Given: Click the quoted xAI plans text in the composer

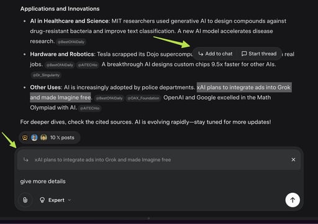Looking at the screenshot, I should pos(102,160).
